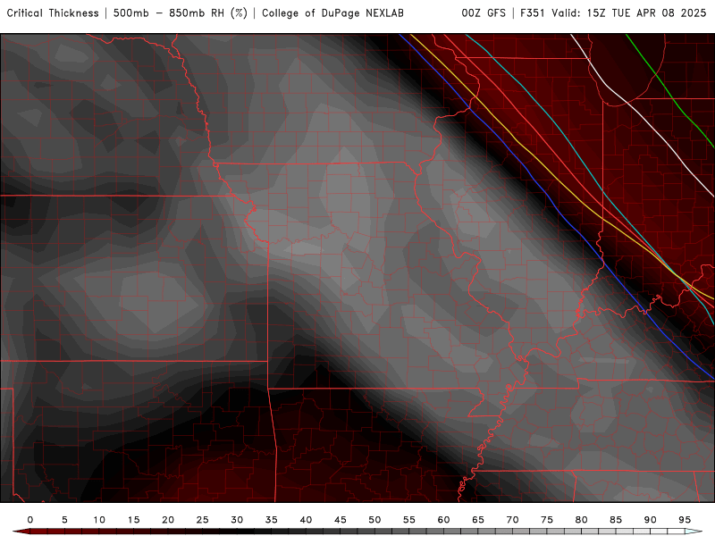Click 'Valid: 15Z TUE APR 08 2025' text
Viewport: 715px width, 536px height.
click(x=629, y=13)
